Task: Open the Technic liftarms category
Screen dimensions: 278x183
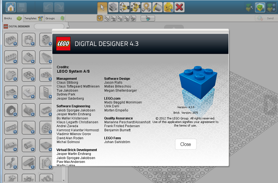Action: coord(11,128)
